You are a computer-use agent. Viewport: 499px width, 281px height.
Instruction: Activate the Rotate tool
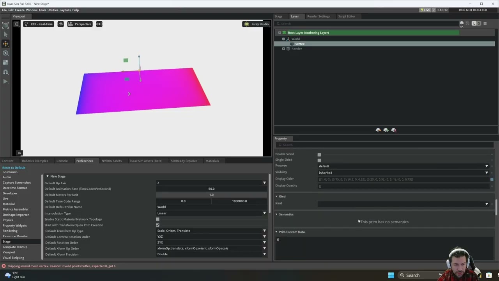5,53
